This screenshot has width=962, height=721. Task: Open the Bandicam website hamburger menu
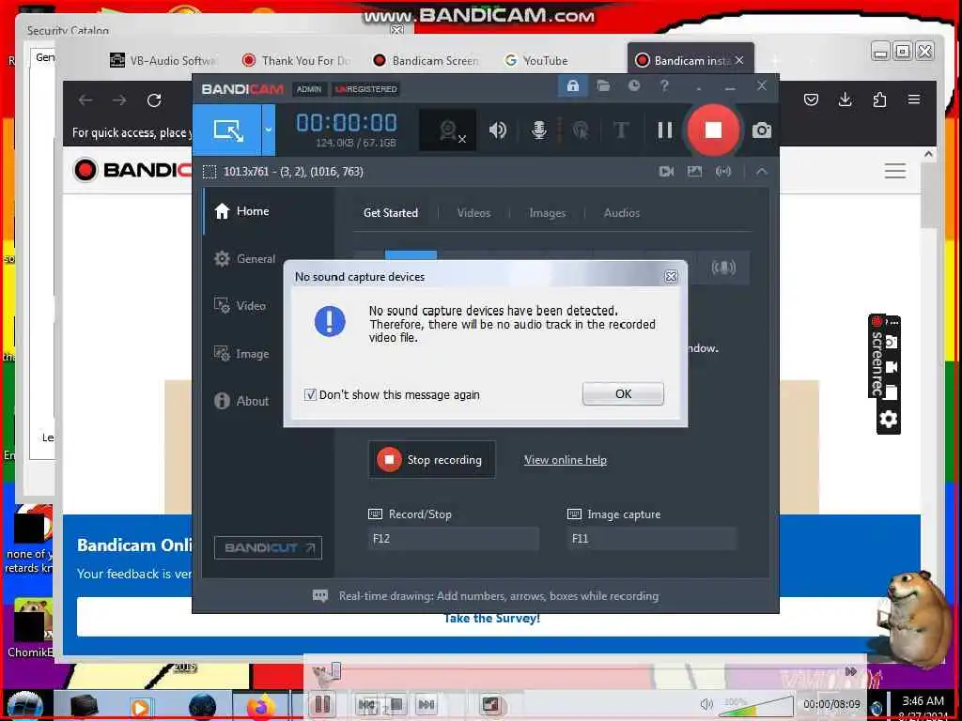point(894,171)
